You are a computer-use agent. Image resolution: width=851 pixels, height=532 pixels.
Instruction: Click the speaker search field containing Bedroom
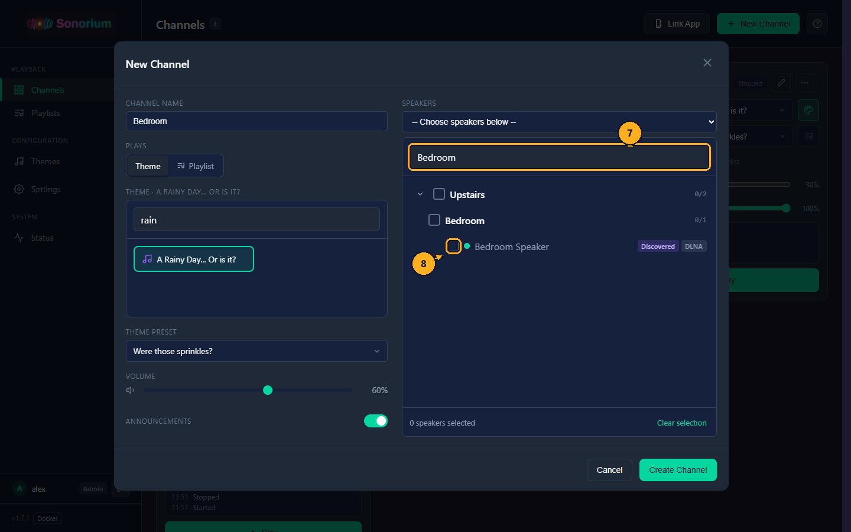[x=559, y=157]
